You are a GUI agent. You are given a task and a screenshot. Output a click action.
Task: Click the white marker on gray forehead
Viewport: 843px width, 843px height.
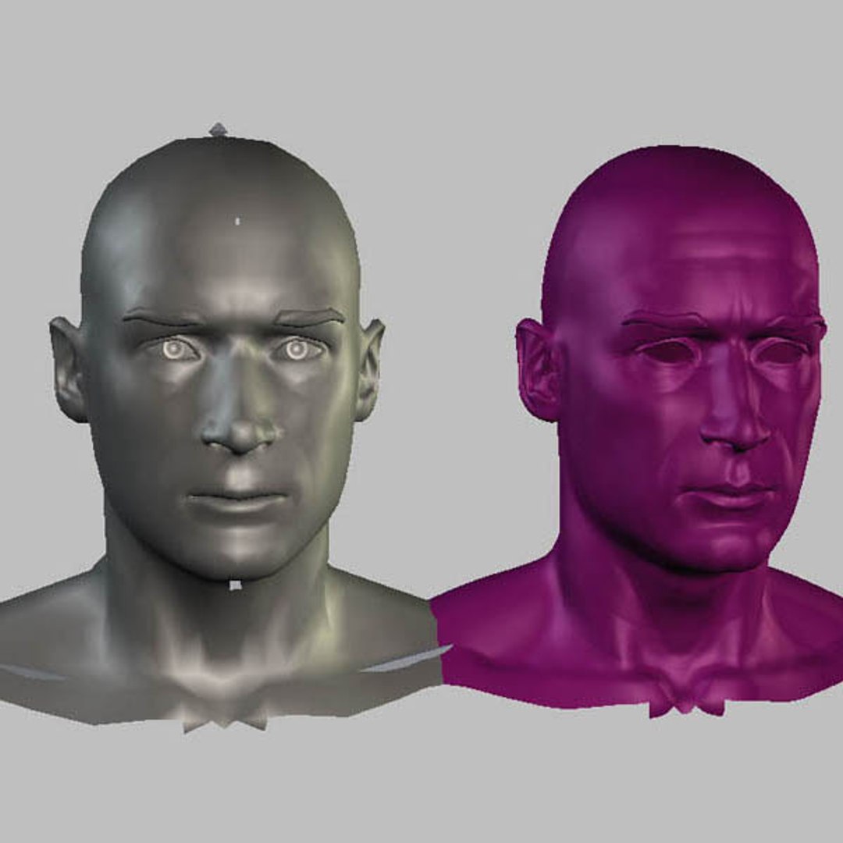pos(238,220)
